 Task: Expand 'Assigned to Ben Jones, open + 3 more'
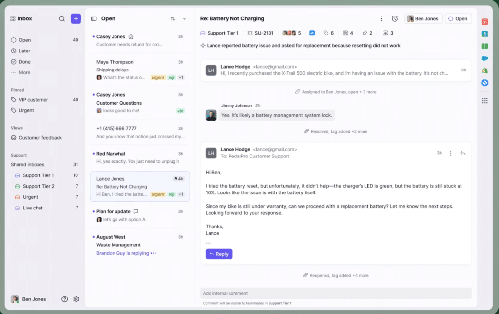pyautogui.click(x=336, y=92)
